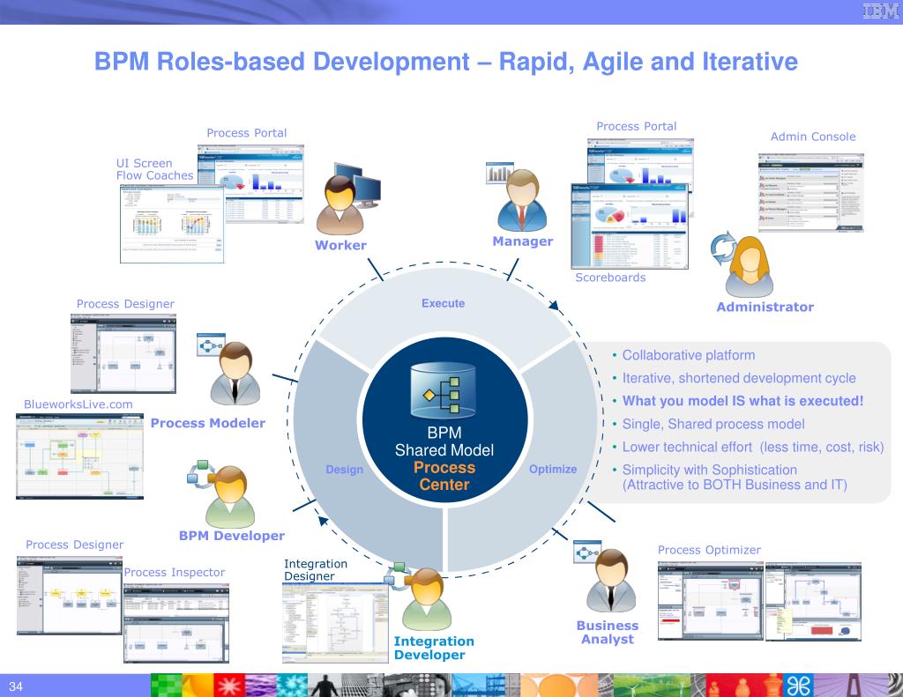The height and width of the screenshot is (697, 903).
Task: Click the IBM logo in header
Action: click(881, 11)
